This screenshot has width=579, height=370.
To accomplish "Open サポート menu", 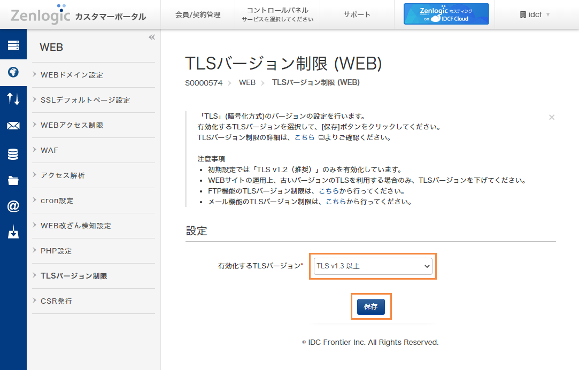I will 357,15.
